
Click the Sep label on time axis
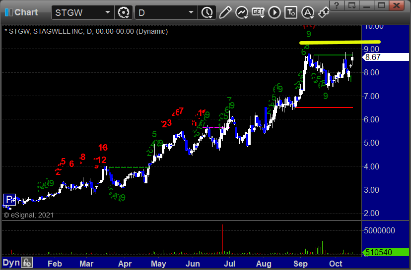point(300,264)
